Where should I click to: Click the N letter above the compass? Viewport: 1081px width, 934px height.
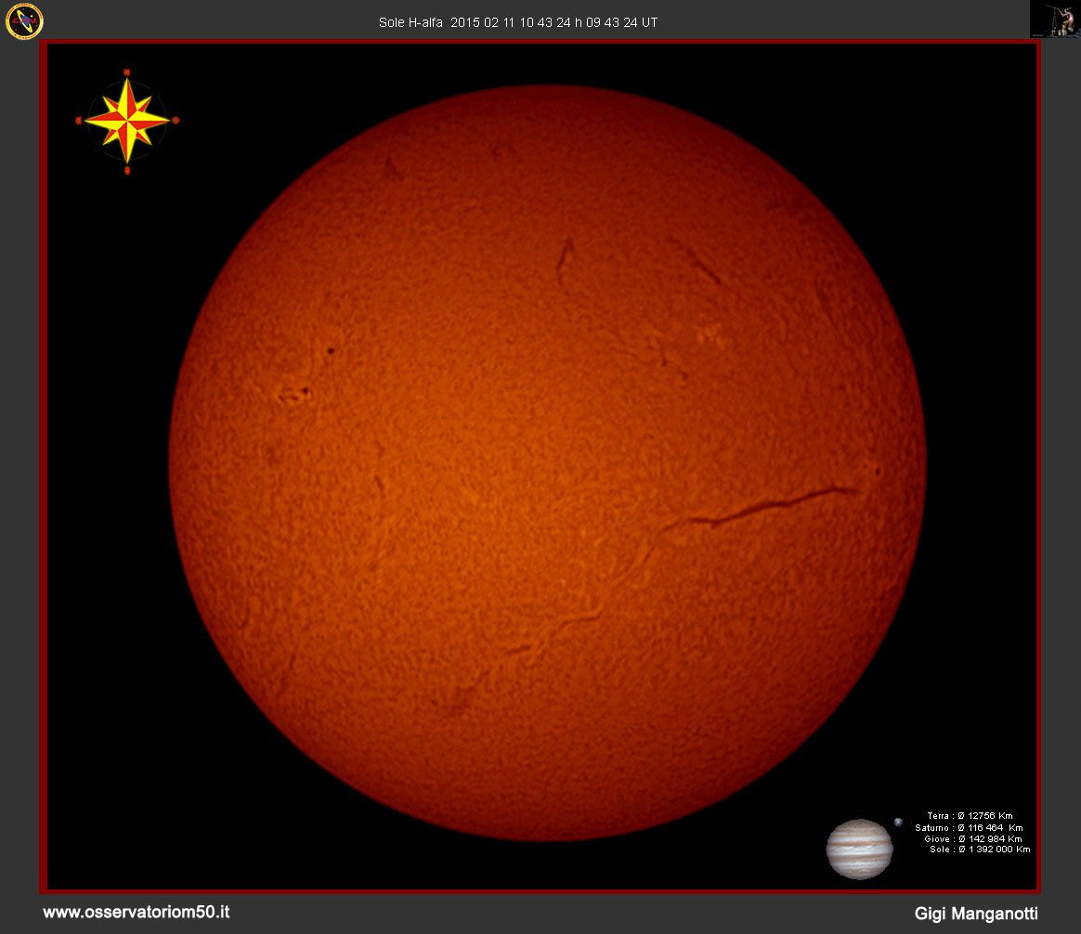coord(127,71)
